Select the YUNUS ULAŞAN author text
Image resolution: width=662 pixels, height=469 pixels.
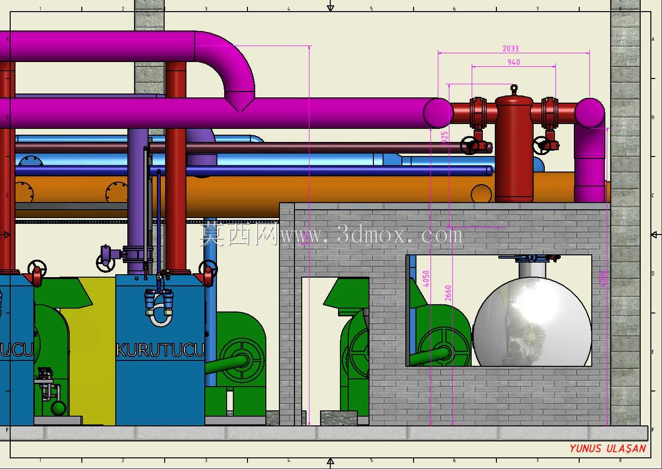tap(608, 449)
